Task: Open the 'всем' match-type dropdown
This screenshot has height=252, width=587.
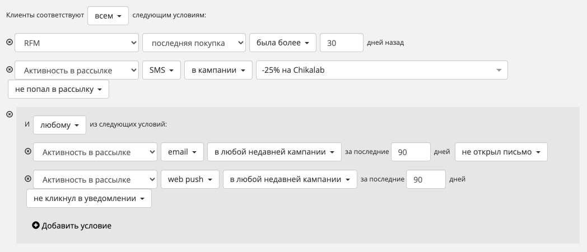Action: (x=108, y=16)
